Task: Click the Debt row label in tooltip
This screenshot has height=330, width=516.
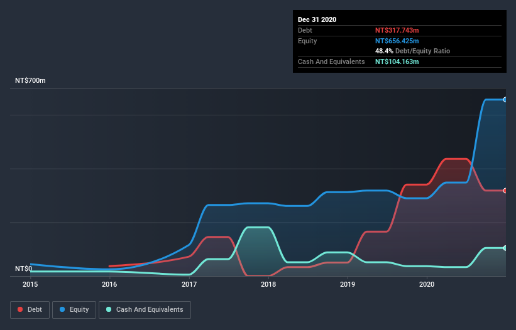Action: point(305,30)
